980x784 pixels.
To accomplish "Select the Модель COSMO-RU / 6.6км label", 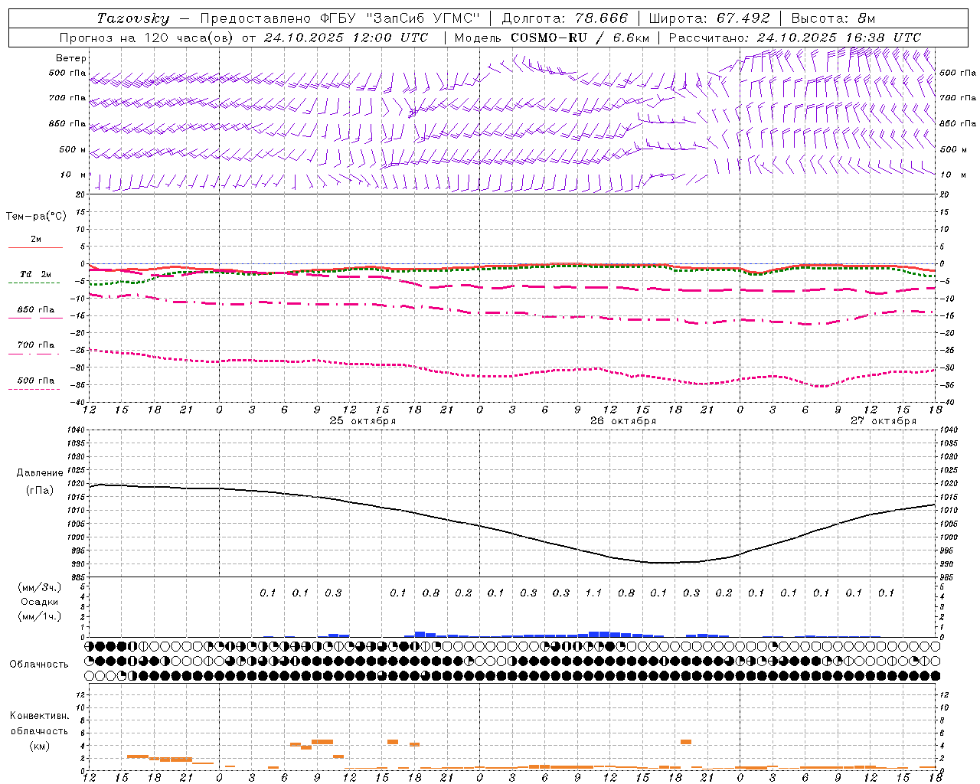I will coord(551,38).
